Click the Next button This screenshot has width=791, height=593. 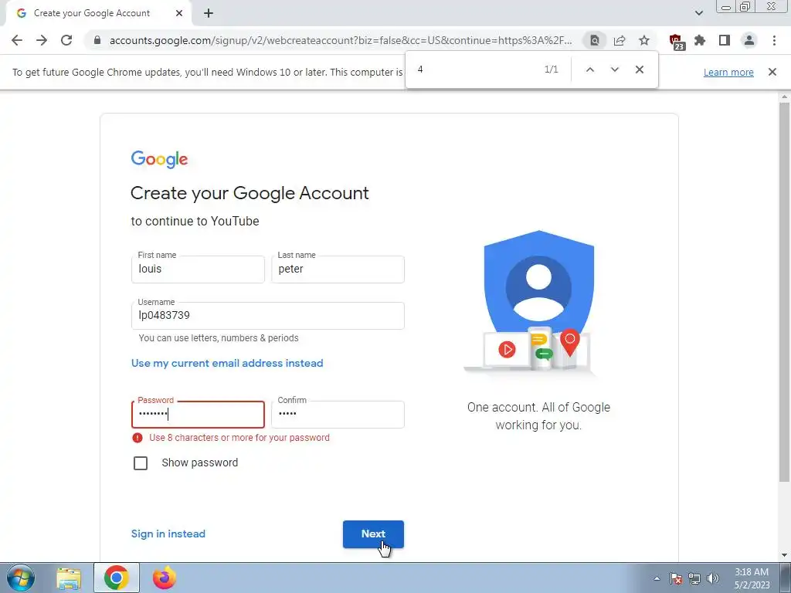[x=373, y=534]
